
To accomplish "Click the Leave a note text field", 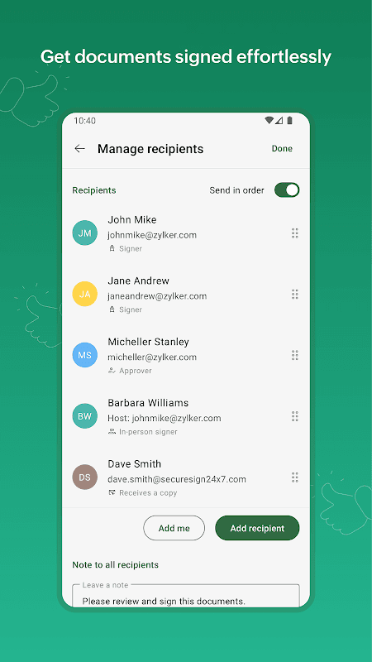I will pos(185,596).
